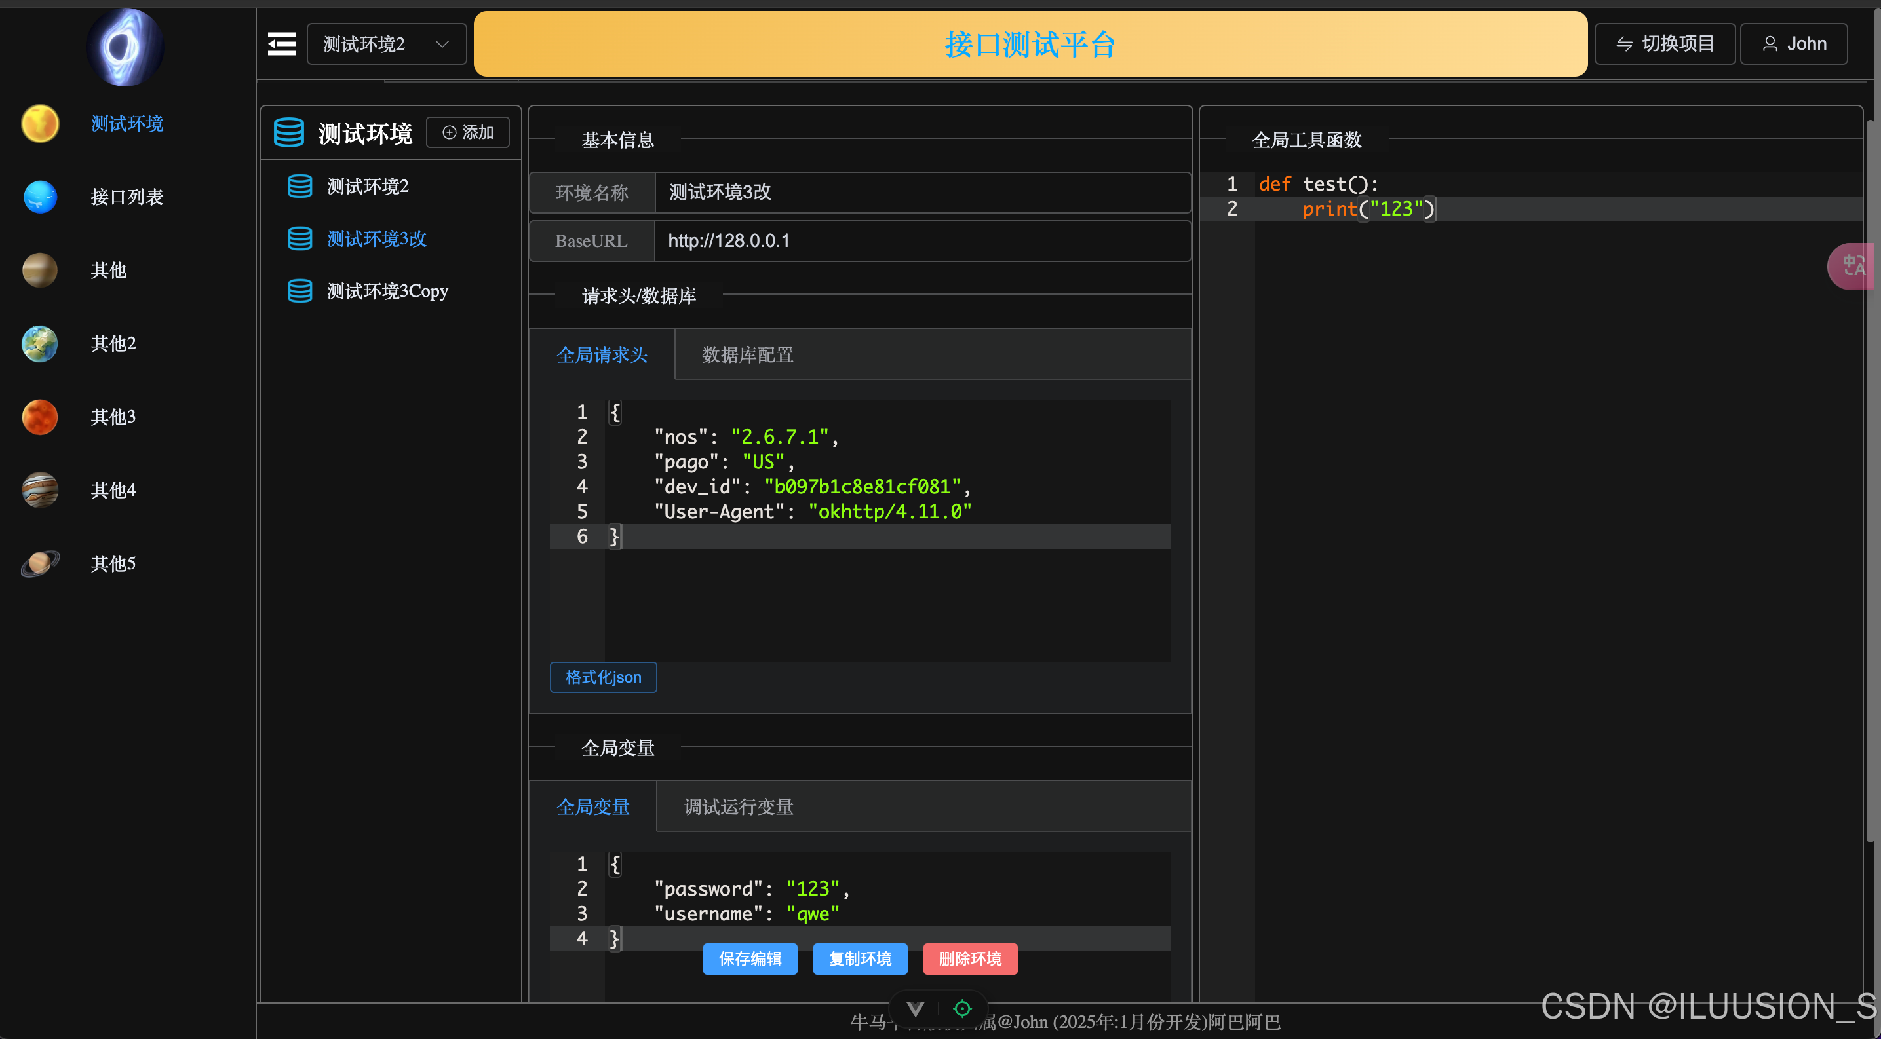The image size is (1881, 1039).
Task: Click the Saturn ring icon beside 其他5
Action: pyautogui.click(x=40, y=563)
